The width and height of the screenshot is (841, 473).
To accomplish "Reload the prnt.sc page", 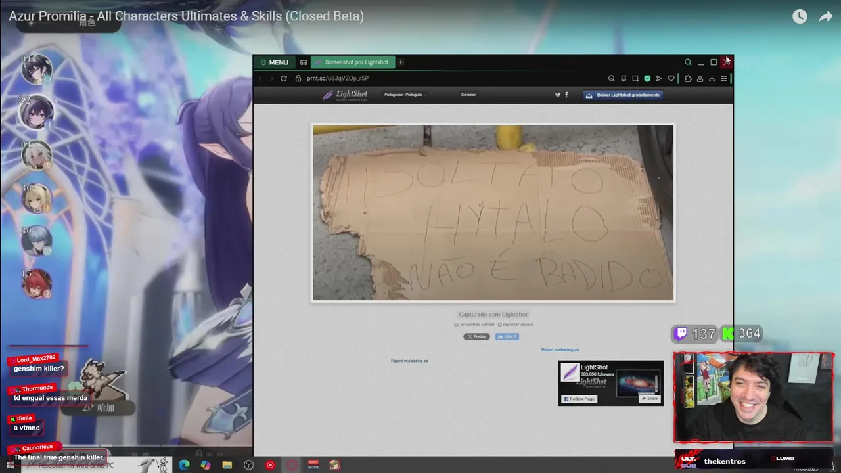I will 283,78.
